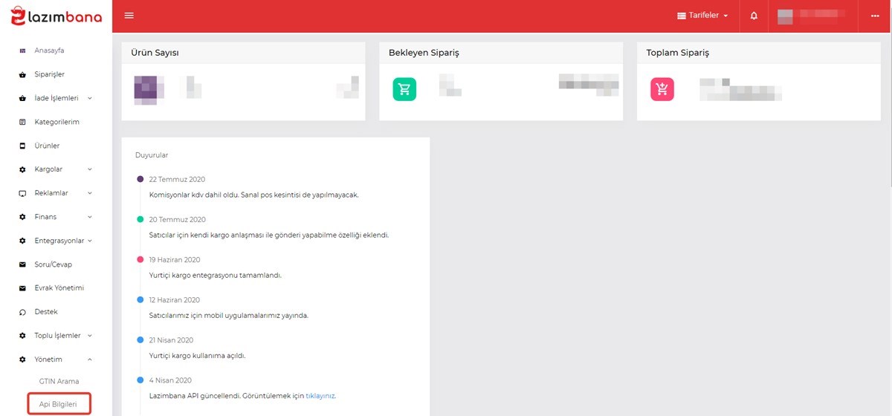Open Kategorilerim in sidebar
892x416 pixels.
point(56,122)
